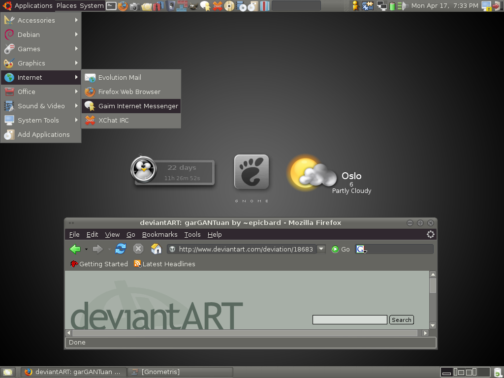504x378 pixels.
Task: Click the green battery status icon
Action: click(392, 6)
